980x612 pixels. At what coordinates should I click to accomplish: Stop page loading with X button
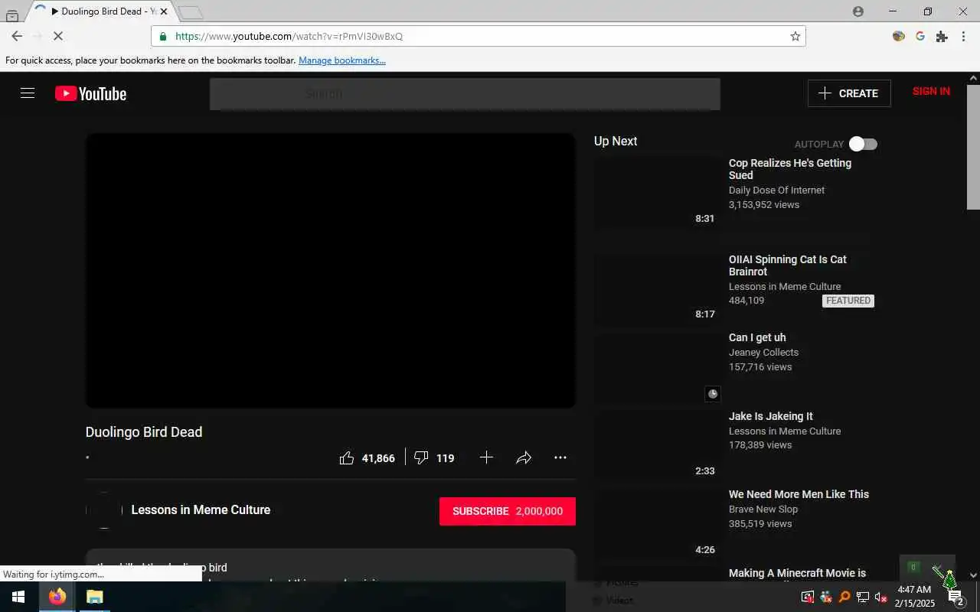click(x=59, y=36)
